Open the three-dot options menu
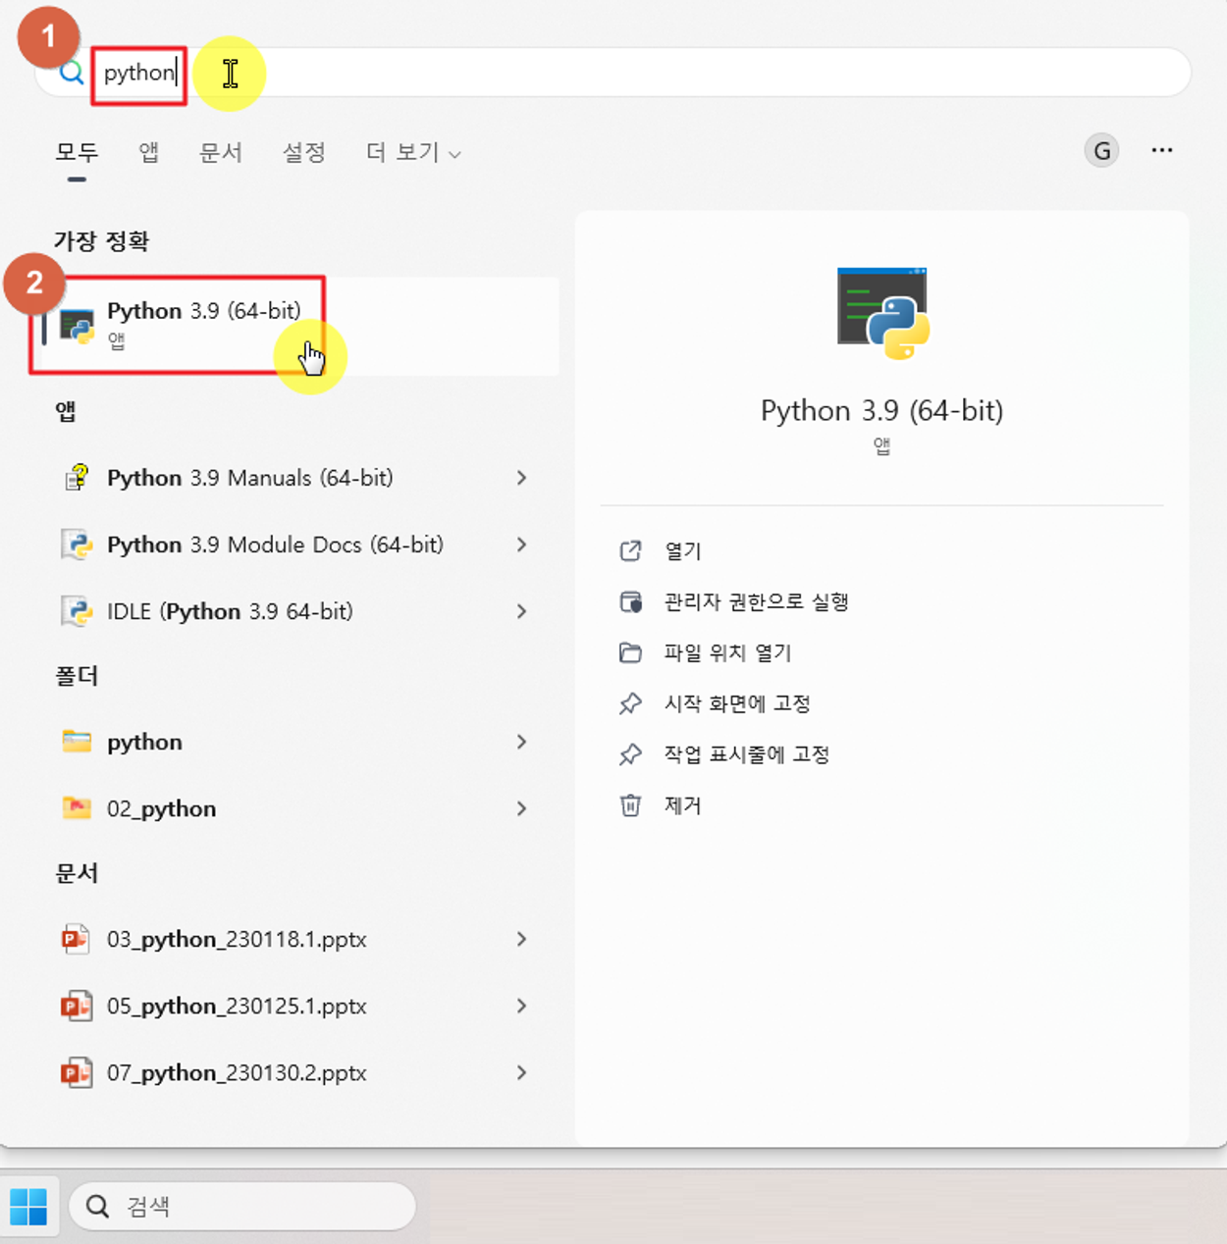1227x1244 pixels. pyautogui.click(x=1162, y=150)
